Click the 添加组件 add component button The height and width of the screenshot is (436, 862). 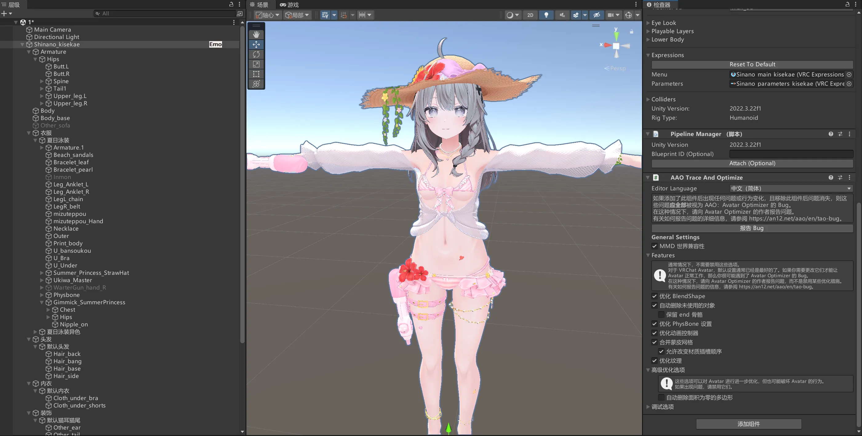tap(748, 424)
